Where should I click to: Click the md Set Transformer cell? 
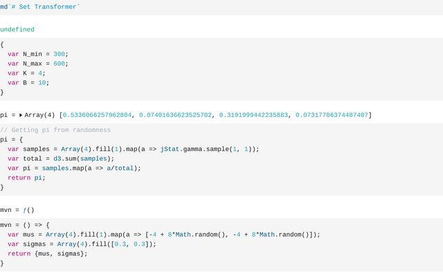tap(40, 6)
